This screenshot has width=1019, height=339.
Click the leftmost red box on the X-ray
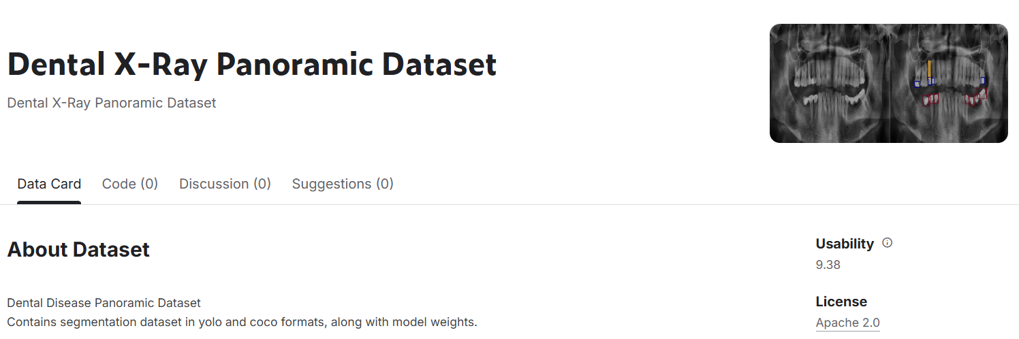tap(926, 101)
